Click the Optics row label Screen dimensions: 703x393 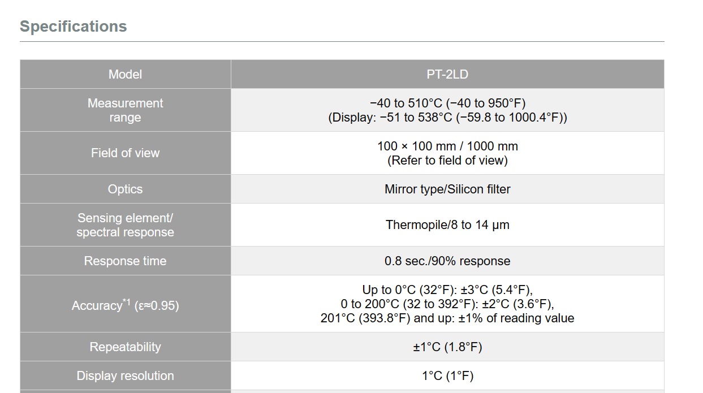[125, 189]
